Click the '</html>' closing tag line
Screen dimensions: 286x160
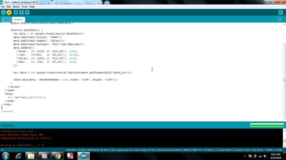7,104
